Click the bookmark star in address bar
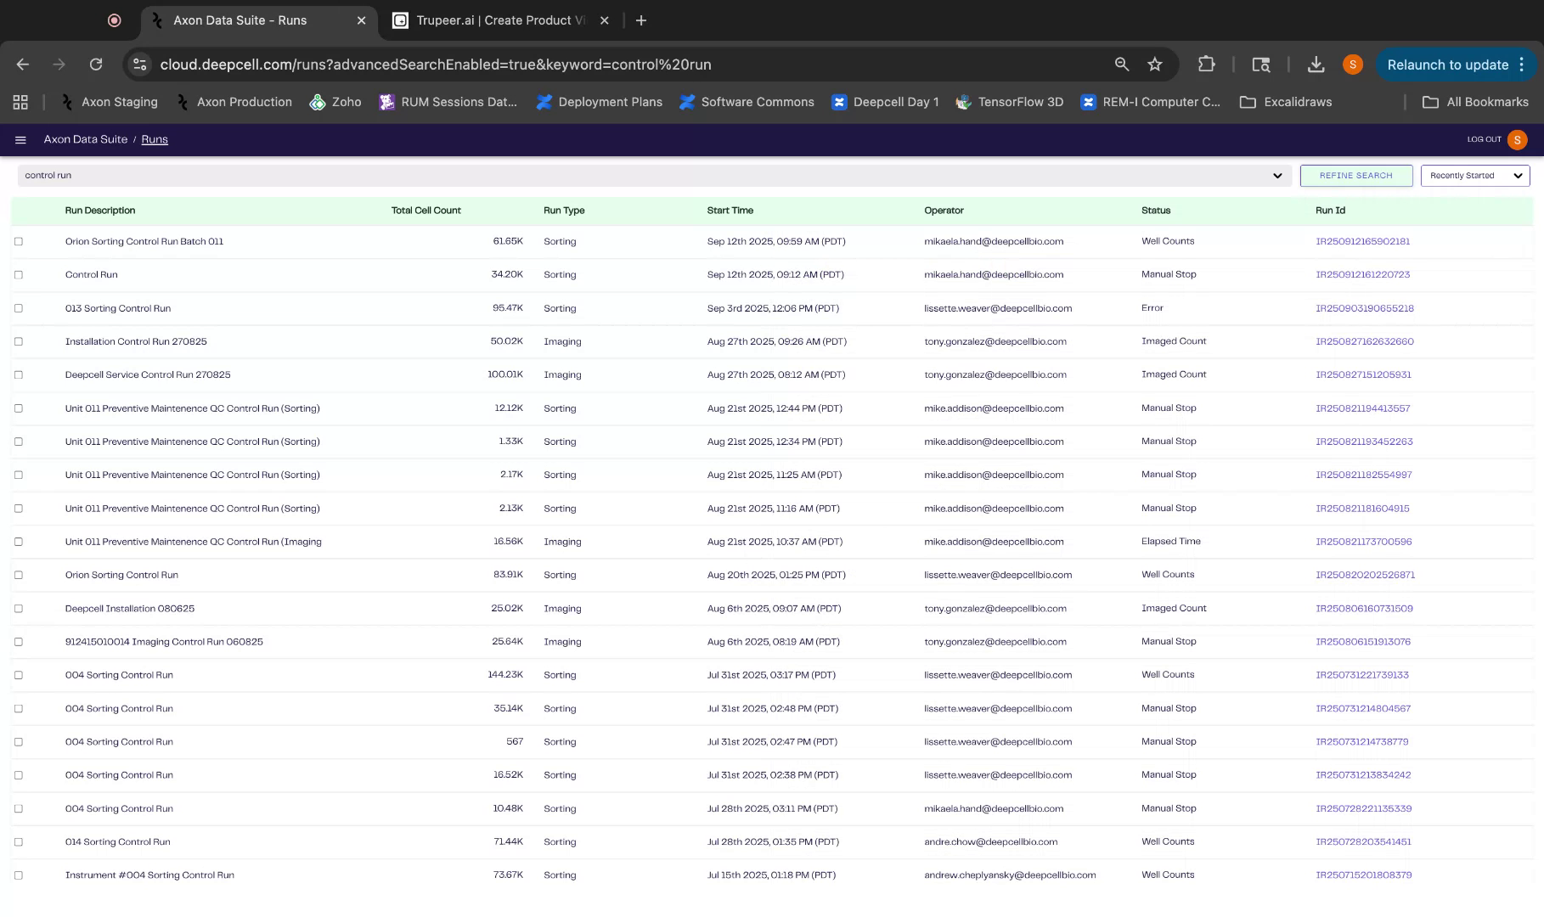This screenshot has width=1544, height=917. 1154,64
